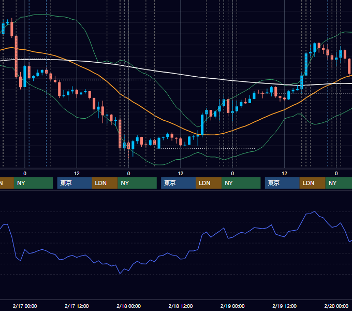Click the 2/17 12:00 date label
The width and height of the screenshot is (352, 311).
[77, 306]
